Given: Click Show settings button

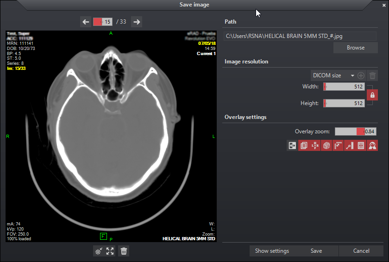Looking at the screenshot, I should click(272, 251).
